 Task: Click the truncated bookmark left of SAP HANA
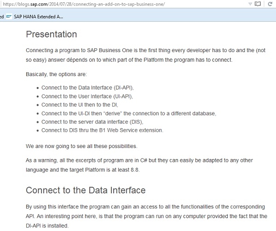[x=2, y=17]
